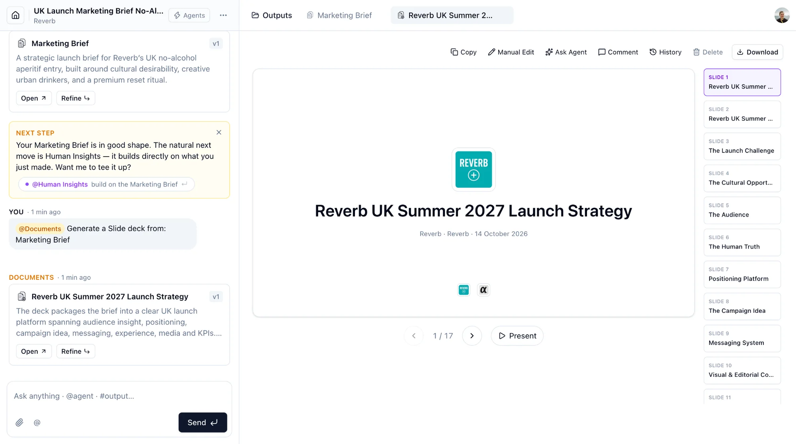Focus the Ask anything input field

119,396
